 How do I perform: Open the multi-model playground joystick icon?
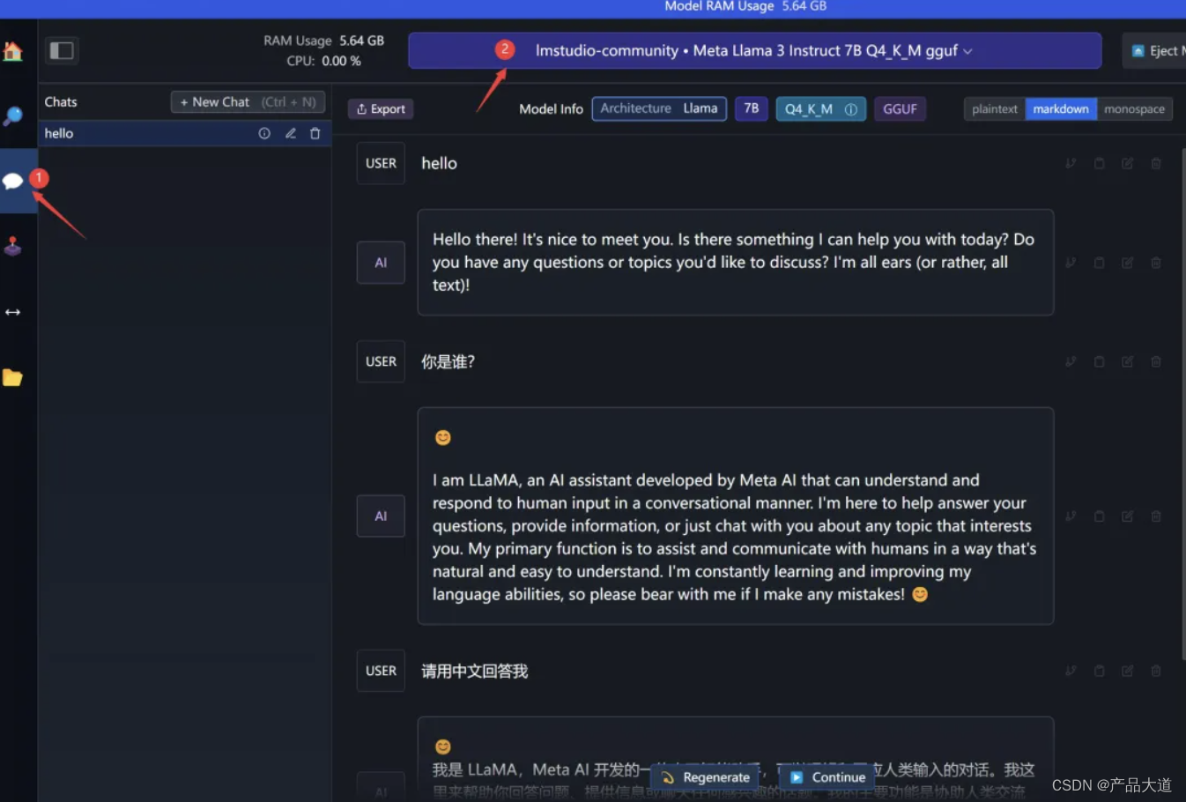(12, 246)
